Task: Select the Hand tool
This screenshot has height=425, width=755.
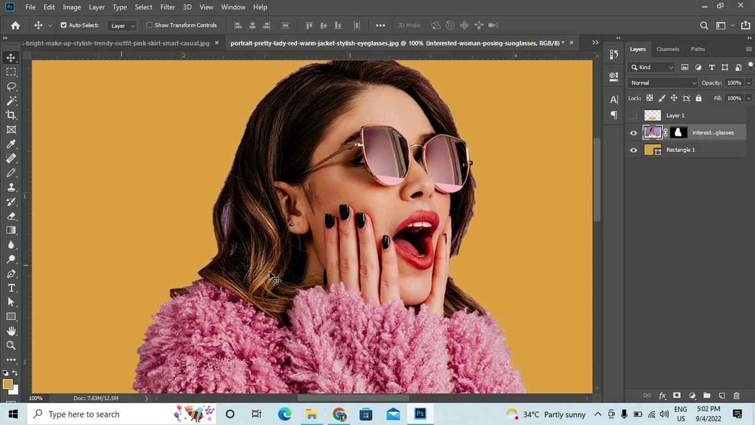Action: pyautogui.click(x=11, y=331)
